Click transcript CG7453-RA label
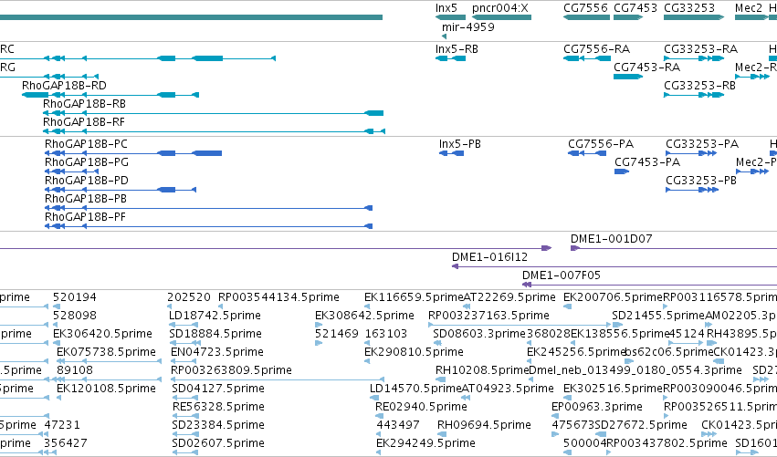The width and height of the screenshot is (777, 457). click(646, 68)
